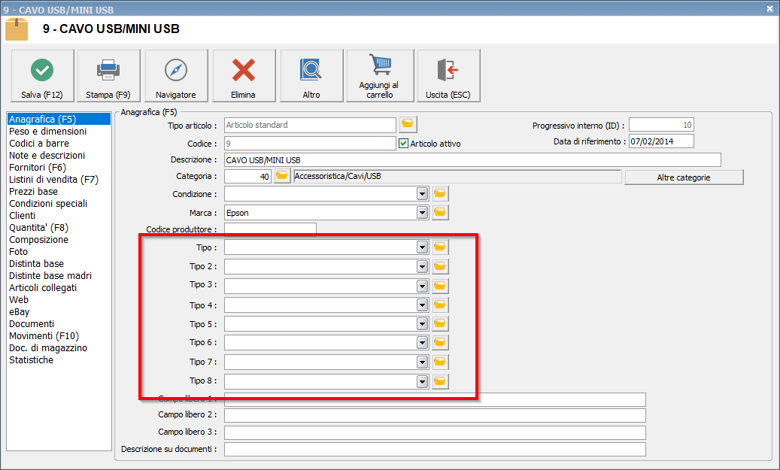Open folder icon beside Tipo 8 field
Image resolution: width=780 pixels, height=470 pixels.
pyautogui.click(x=440, y=381)
